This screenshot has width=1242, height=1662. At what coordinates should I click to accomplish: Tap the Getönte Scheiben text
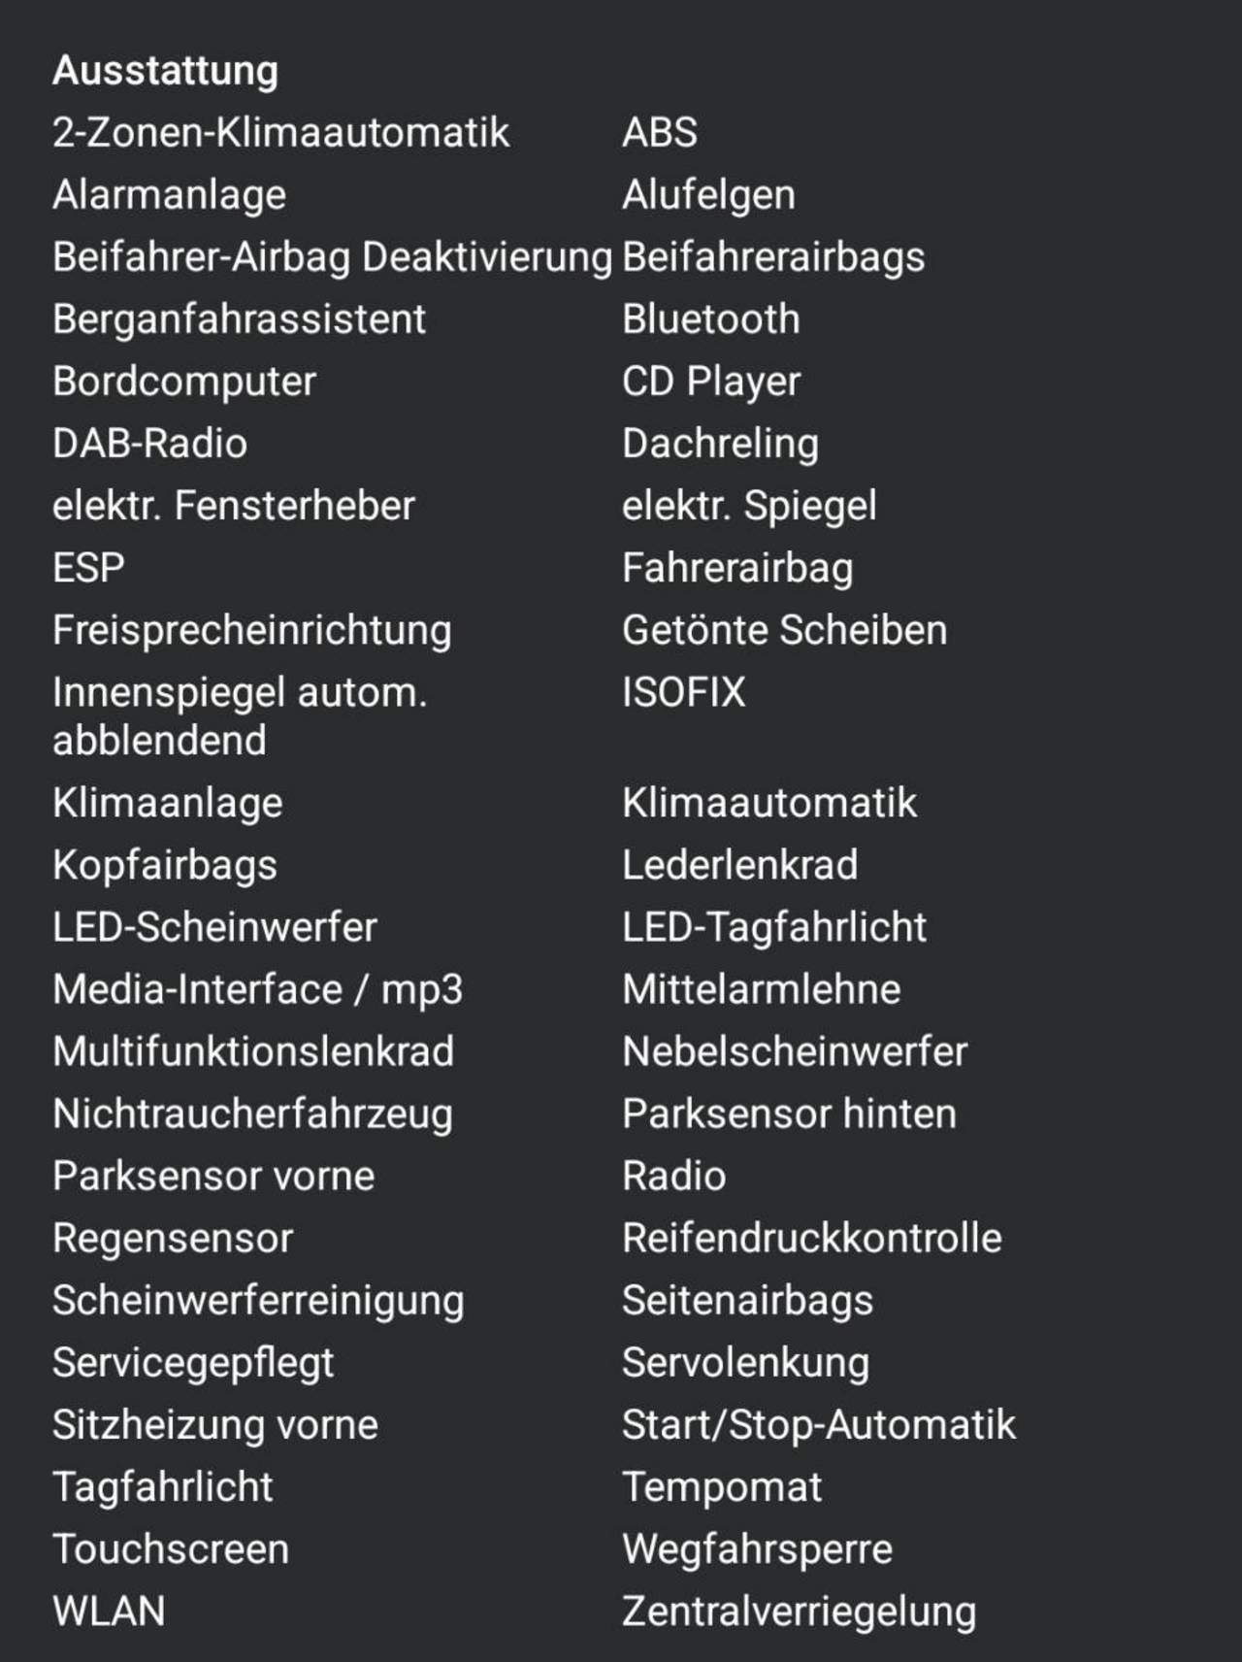[x=784, y=630]
